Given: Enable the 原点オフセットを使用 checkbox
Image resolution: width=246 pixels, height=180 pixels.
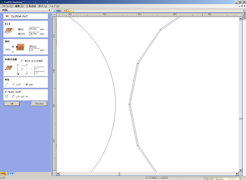Looking at the screenshot, I should 22,61.
